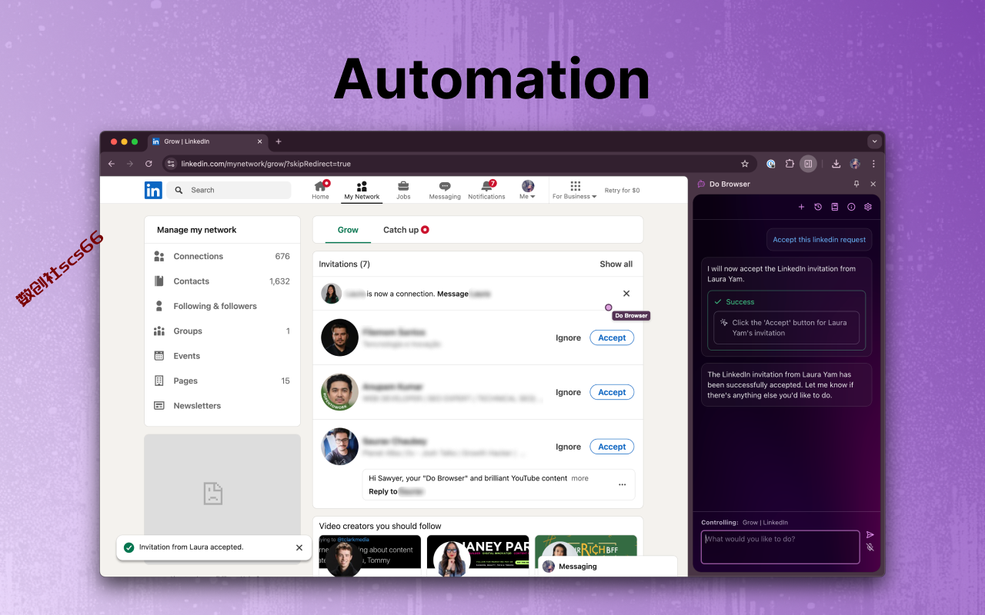Go to the Jobs briefcase icon
985x615 pixels.
pyautogui.click(x=403, y=190)
